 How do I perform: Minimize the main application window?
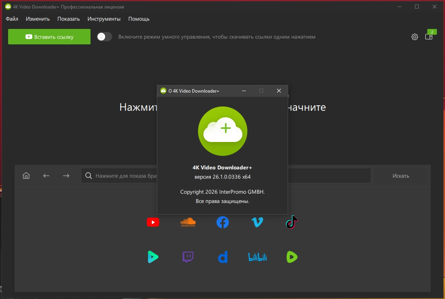(x=400, y=7)
